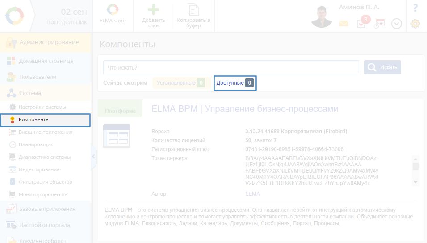Image resolution: width=427 pixels, height=243 pixels.
Task: Click the component table thumbnail icon
Action: pyautogui.click(x=117, y=136)
